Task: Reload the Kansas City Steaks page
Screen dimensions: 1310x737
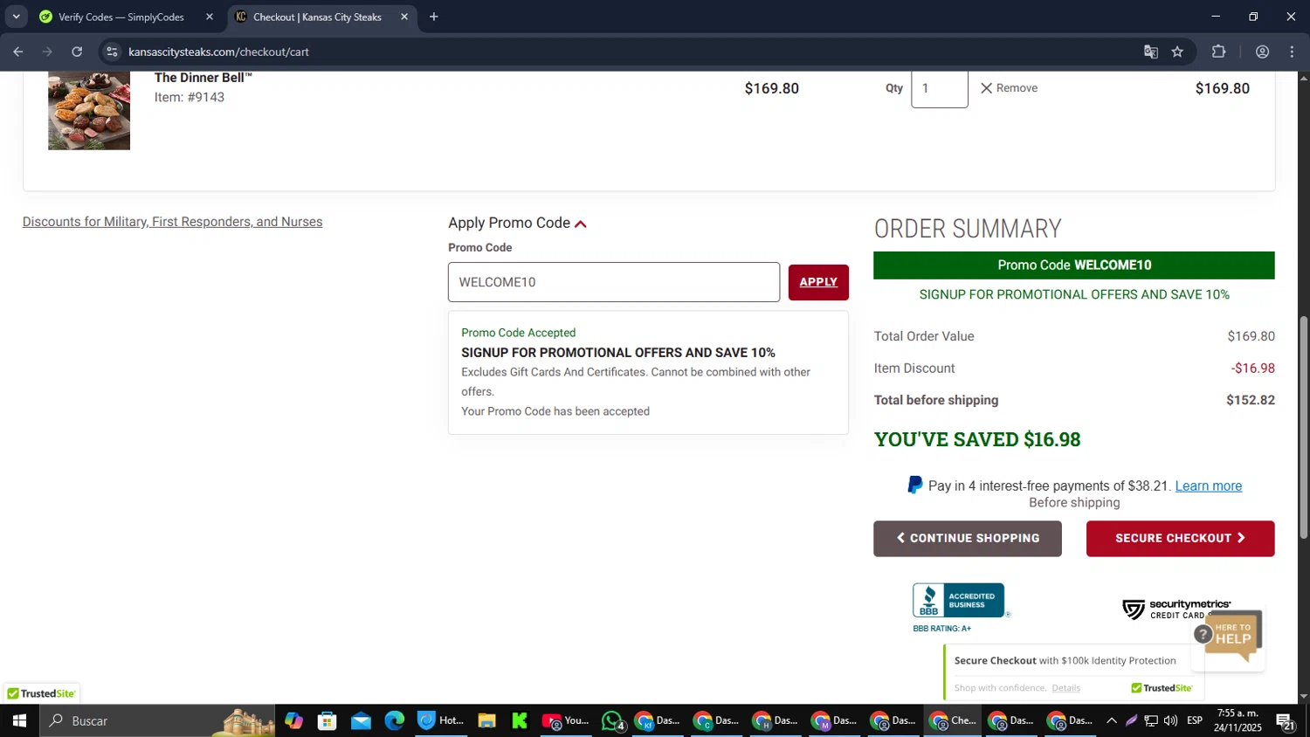Action: tap(77, 52)
